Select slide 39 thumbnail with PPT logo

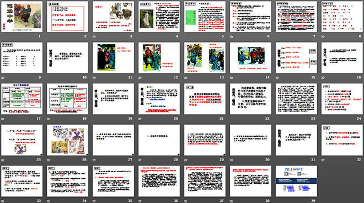point(296,181)
